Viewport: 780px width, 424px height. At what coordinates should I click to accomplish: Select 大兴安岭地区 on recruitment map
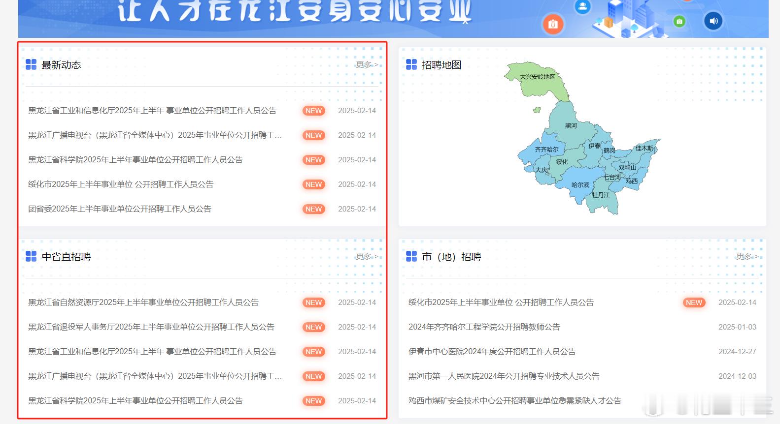click(538, 77)
